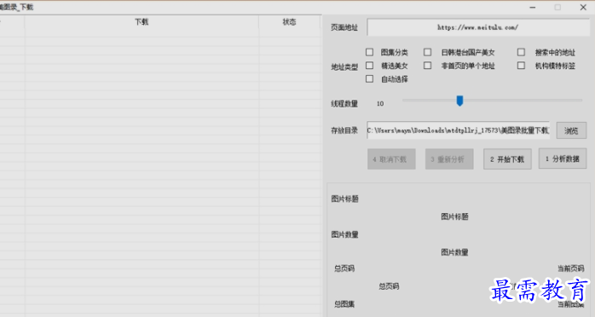
Task: Click the left-side 图片数量 label
Action: 344,234
